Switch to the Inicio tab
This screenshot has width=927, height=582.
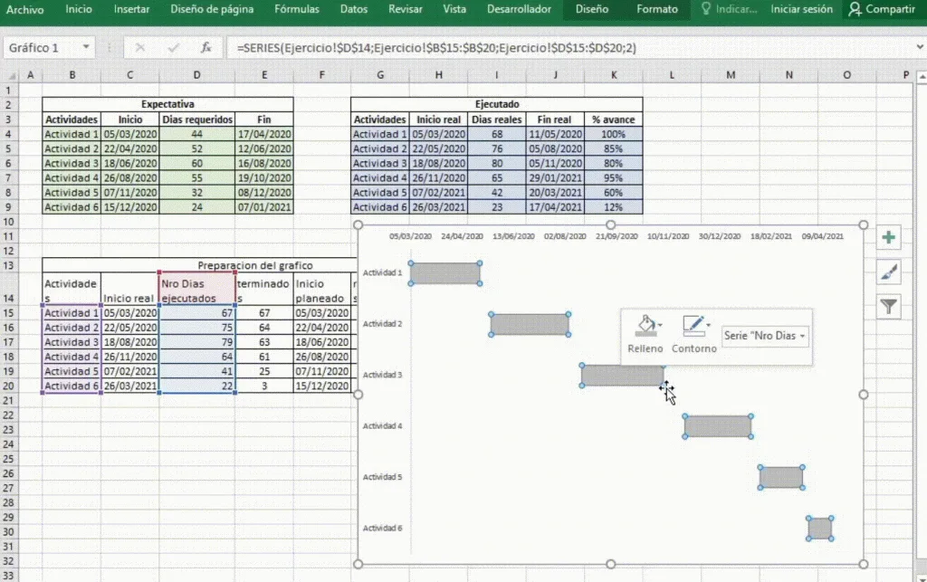pos(79,9)
